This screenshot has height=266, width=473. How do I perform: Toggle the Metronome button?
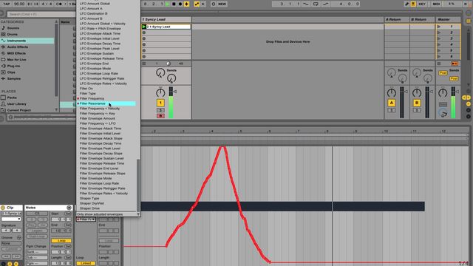tap(60, 4)
